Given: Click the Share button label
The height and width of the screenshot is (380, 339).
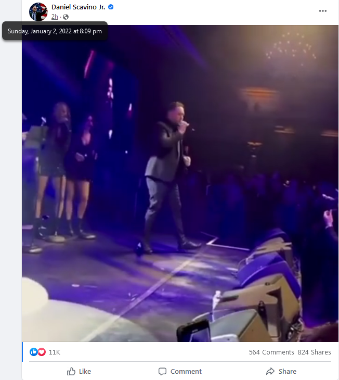Looking at the screenshot, I should click(288, 371).
